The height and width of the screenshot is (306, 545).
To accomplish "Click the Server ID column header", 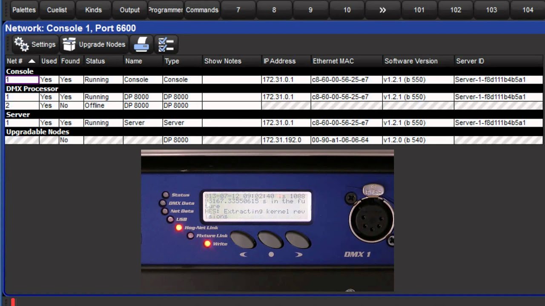I will point(498,61).
